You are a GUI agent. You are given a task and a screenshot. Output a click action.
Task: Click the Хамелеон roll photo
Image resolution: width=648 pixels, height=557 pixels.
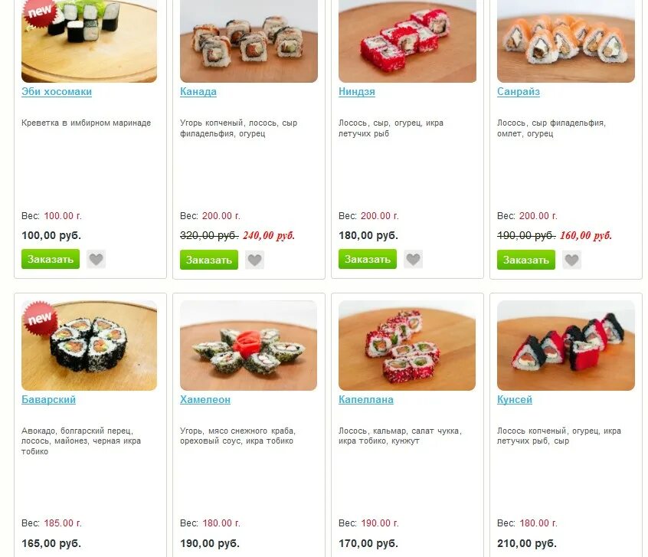click(249, 346)
